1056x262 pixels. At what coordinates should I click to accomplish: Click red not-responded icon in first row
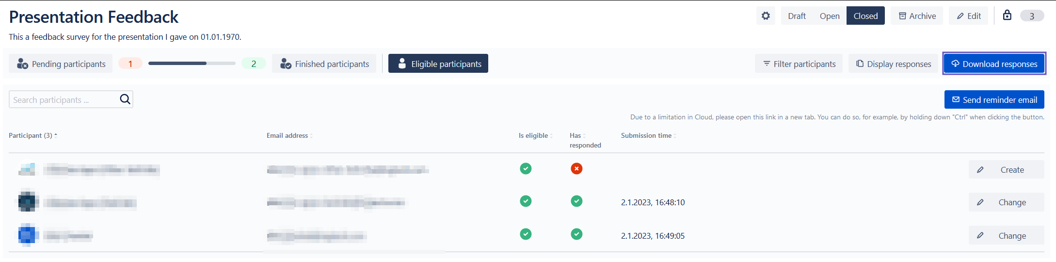(x=576, y=169)
